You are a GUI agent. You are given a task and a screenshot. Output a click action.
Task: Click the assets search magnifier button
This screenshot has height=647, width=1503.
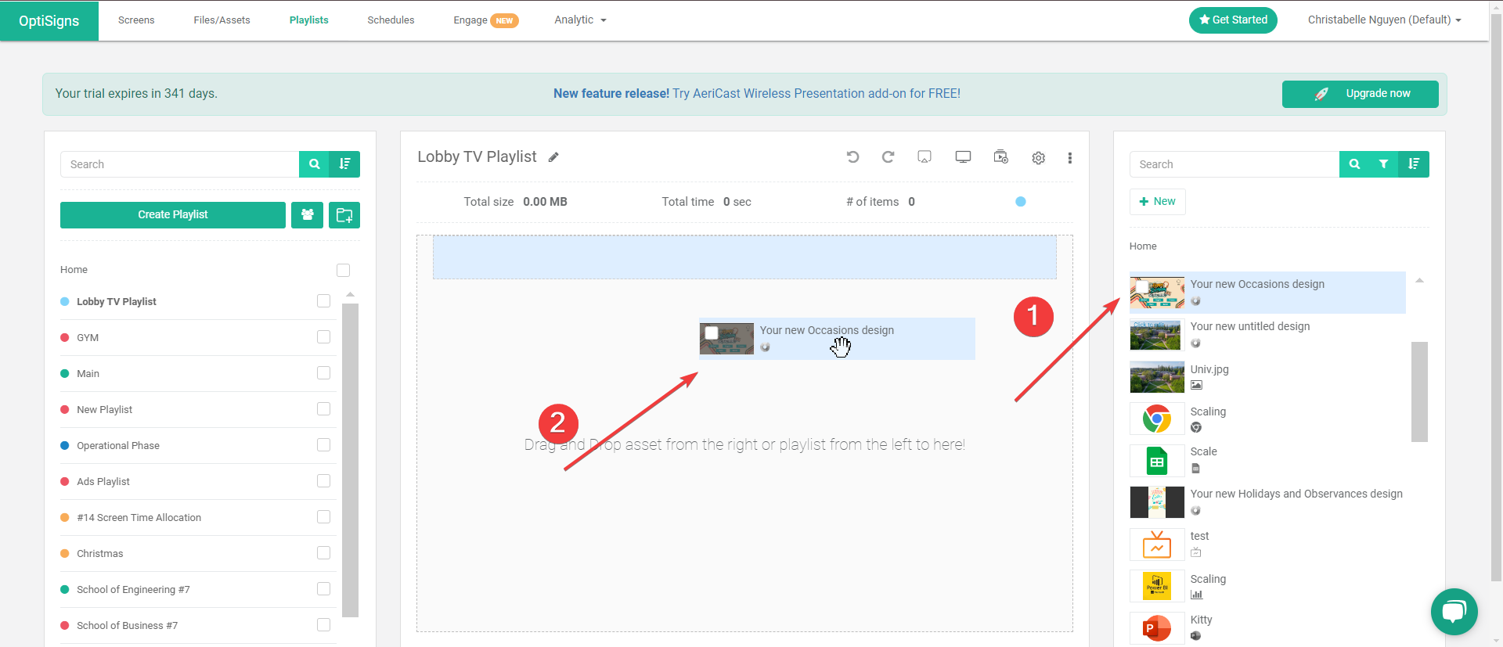pos(1354,164)
